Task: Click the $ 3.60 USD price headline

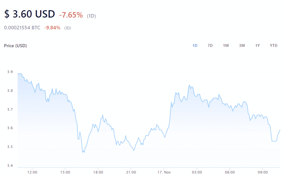Action: coord(30,15)
